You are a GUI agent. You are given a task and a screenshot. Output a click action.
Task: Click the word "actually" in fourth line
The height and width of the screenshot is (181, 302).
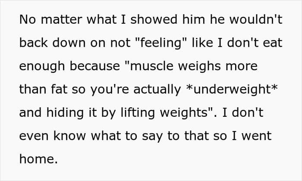pyautogui.click(x=157, y=90)
